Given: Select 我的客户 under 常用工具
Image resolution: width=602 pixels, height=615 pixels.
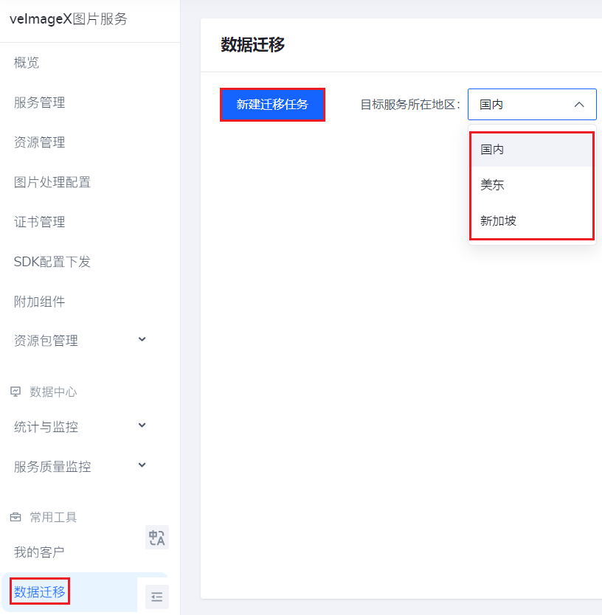Looking at the screenshot, I should pos(40,552).
